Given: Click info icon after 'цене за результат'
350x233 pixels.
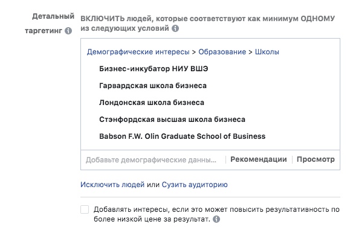Looking at the screenshot, I should point(216,219).
